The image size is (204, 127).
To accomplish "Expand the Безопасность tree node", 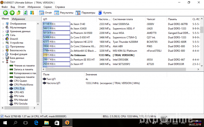I will (3, 50).
